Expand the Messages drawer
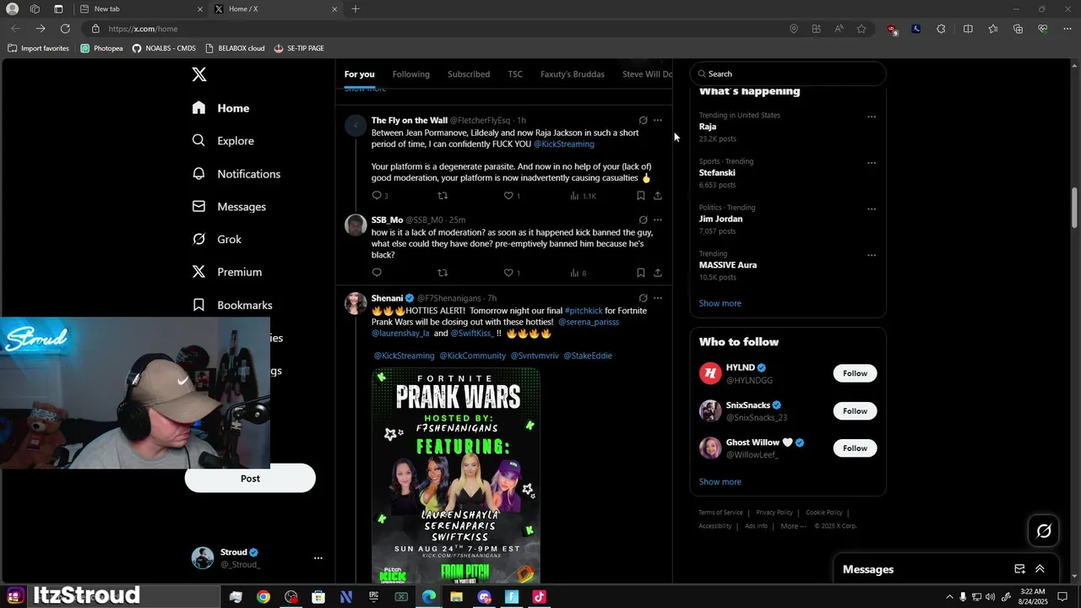Viewport: 1081px width, 608px height. tap(1040, 569)
